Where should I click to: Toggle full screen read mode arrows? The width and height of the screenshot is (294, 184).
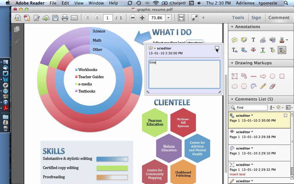pyautogui.click(x=195, y=18)
